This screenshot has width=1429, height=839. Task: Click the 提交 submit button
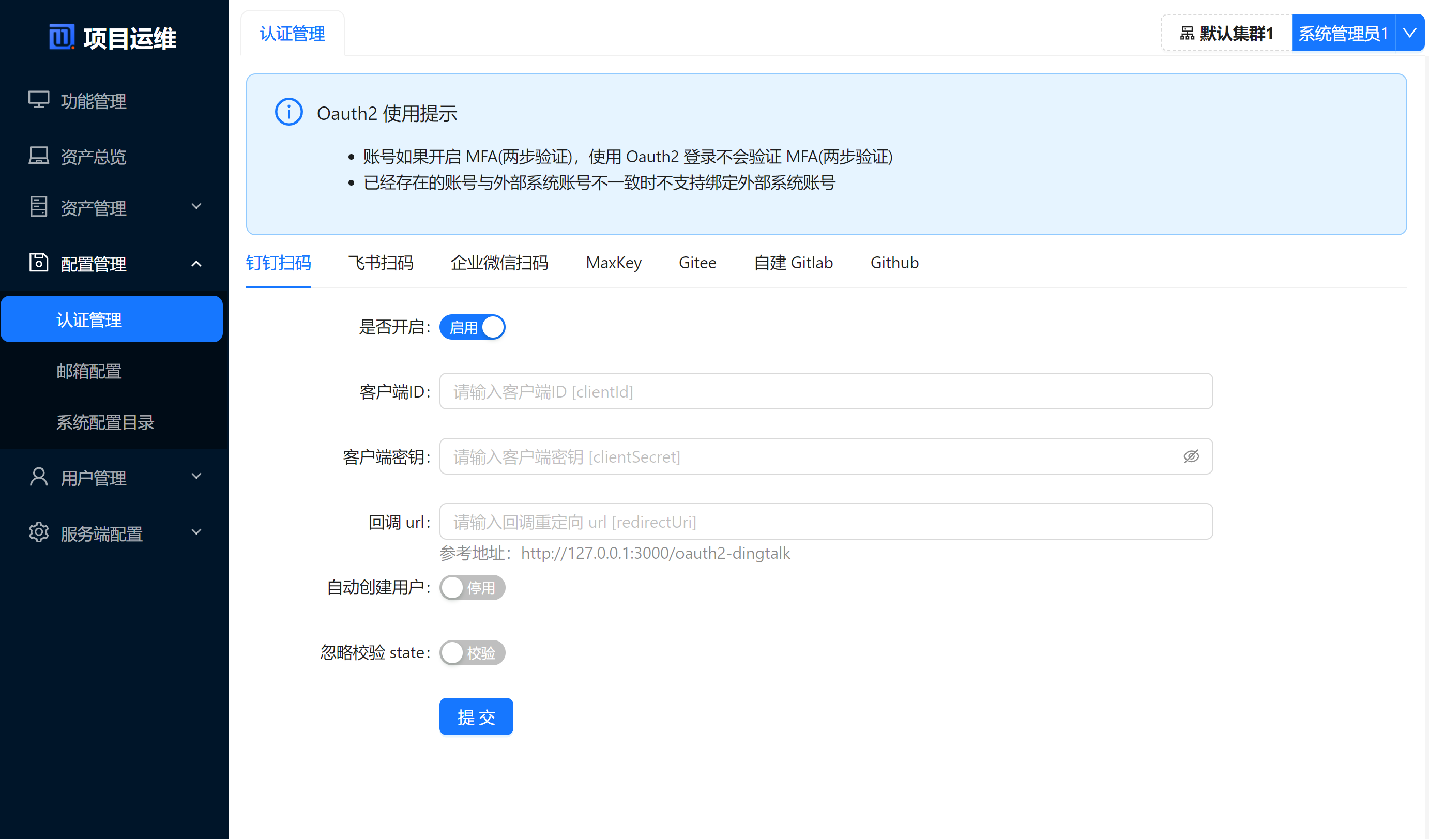coord(476,716)
